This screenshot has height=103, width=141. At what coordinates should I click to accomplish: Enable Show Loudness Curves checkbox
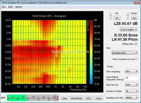[x=136, y=59]
